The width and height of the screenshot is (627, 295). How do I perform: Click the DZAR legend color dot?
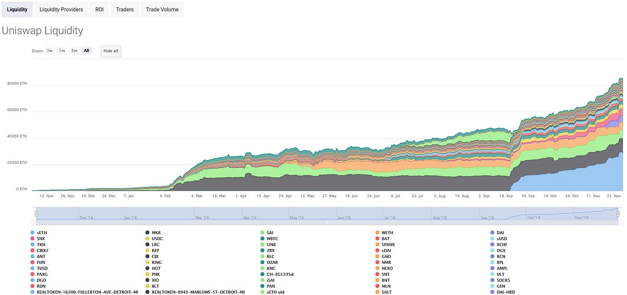pyautogui.click(x=262, y=262)
